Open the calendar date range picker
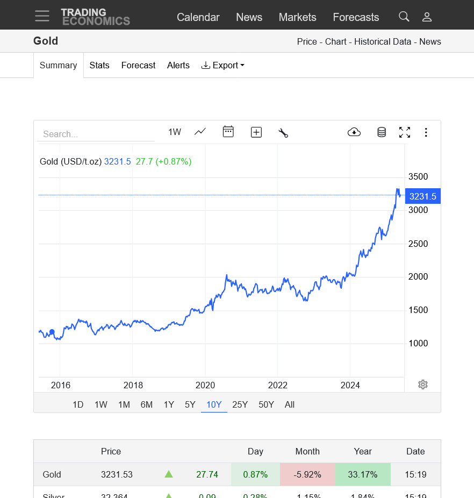The height and width of the screenshot is (498, 474). (228, 132)
